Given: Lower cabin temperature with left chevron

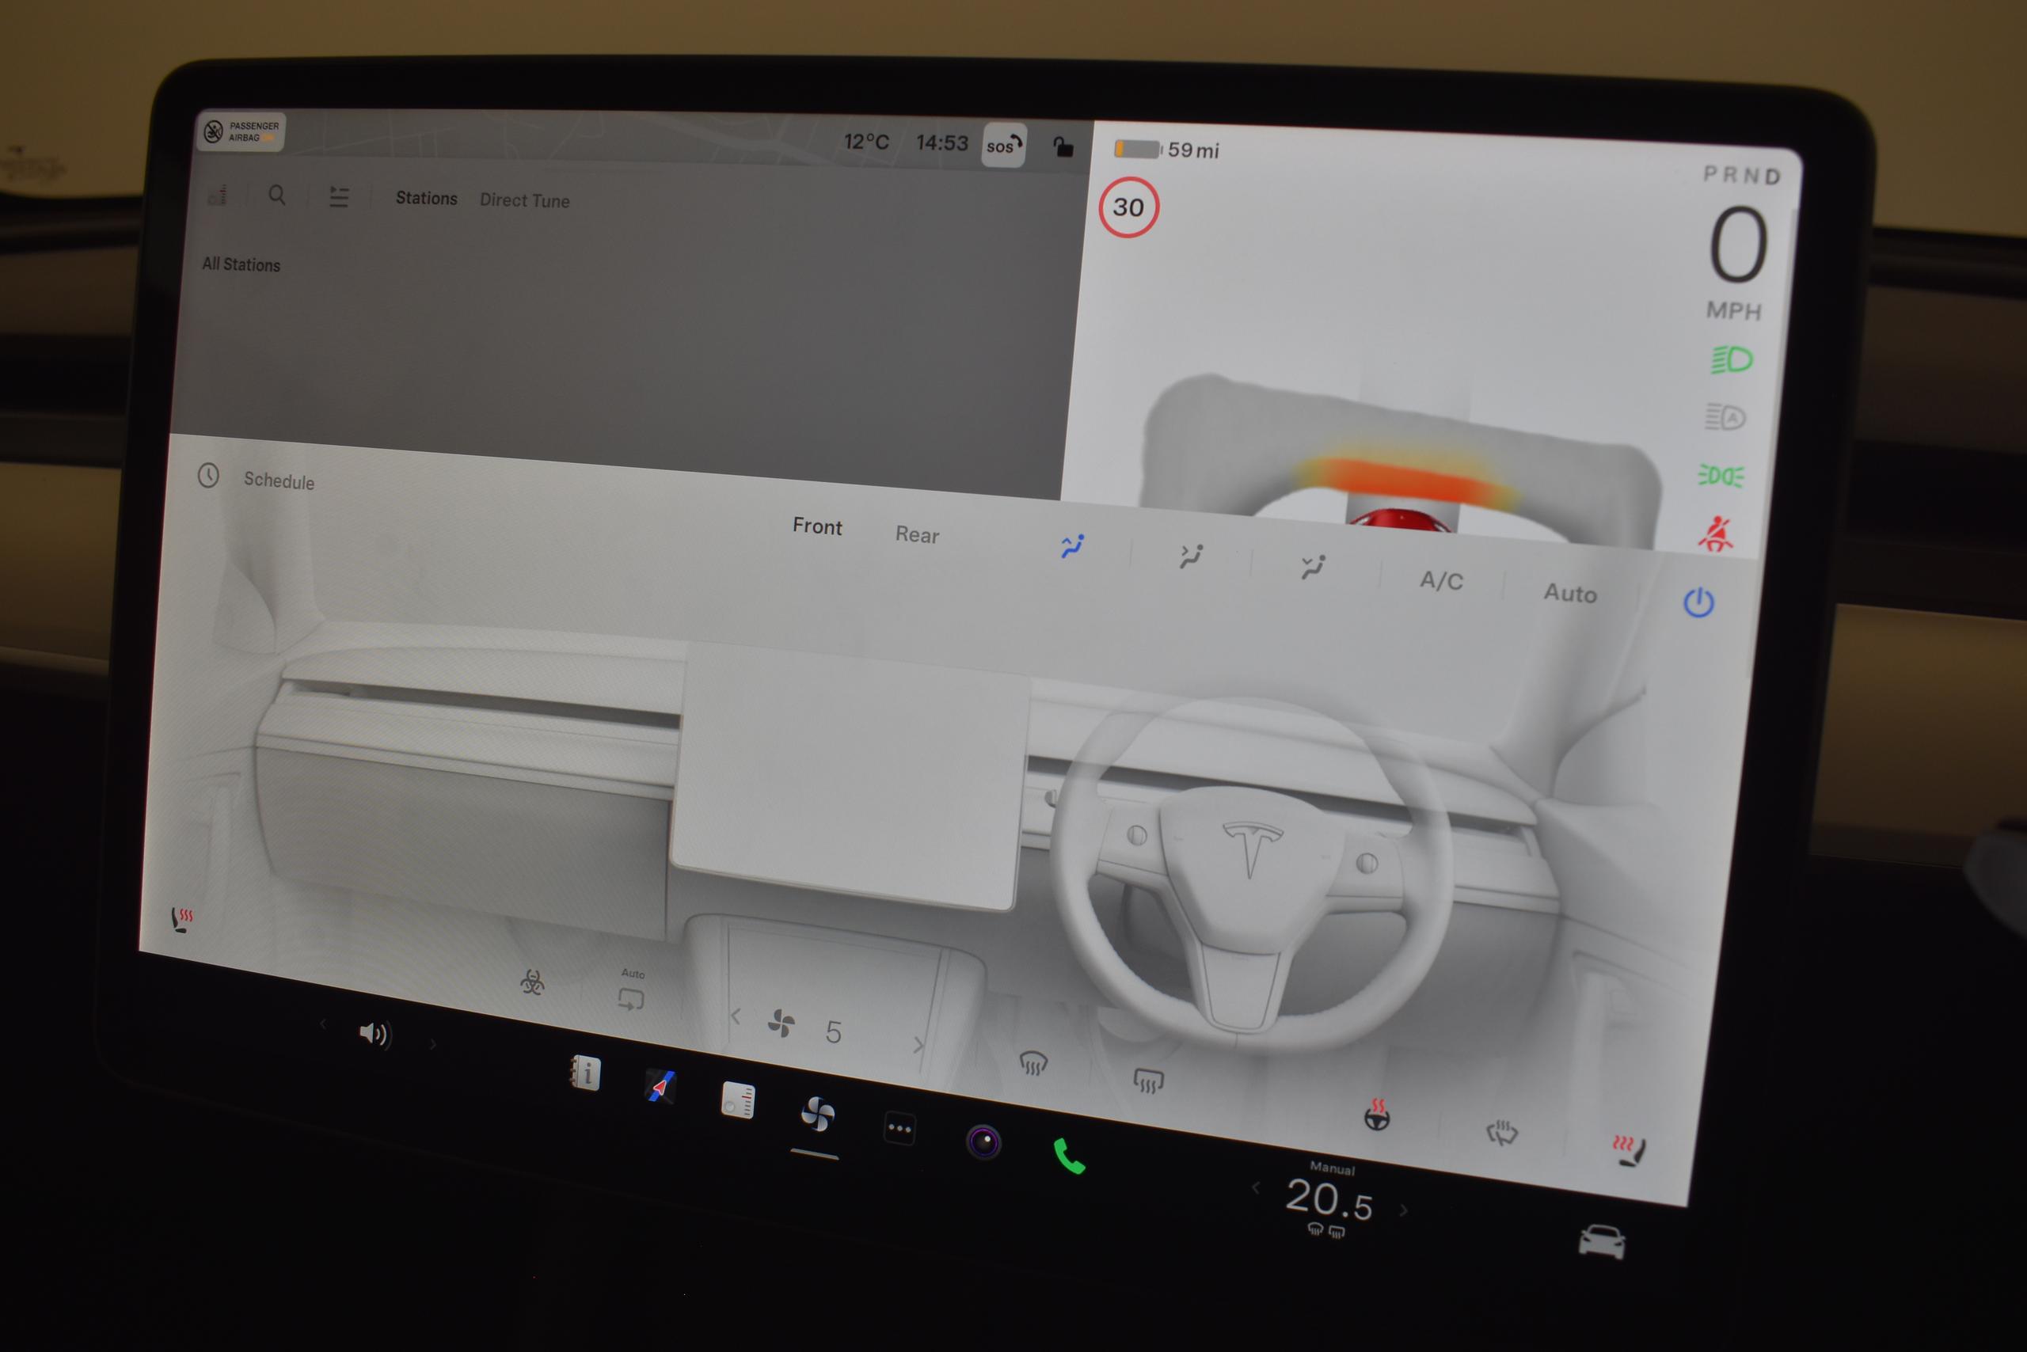Looking at the screenshot, I should (x=1256, y=1188).
